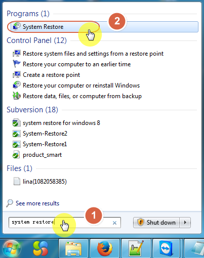Open TeamViewer taskbar icon
The image size is (204, 258).
(x=167, y=248)
